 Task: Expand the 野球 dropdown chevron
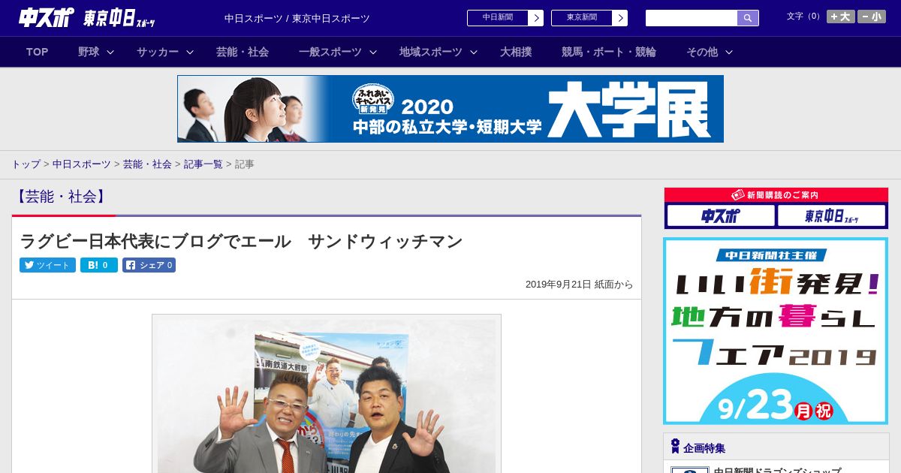(x=110, y=52)
